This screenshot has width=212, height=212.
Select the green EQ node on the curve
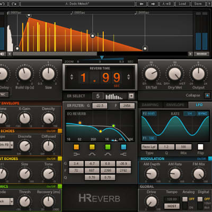[113, 126]
